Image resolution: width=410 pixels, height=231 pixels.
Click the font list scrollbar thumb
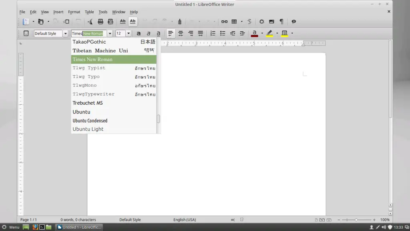(x=159, y=119)
